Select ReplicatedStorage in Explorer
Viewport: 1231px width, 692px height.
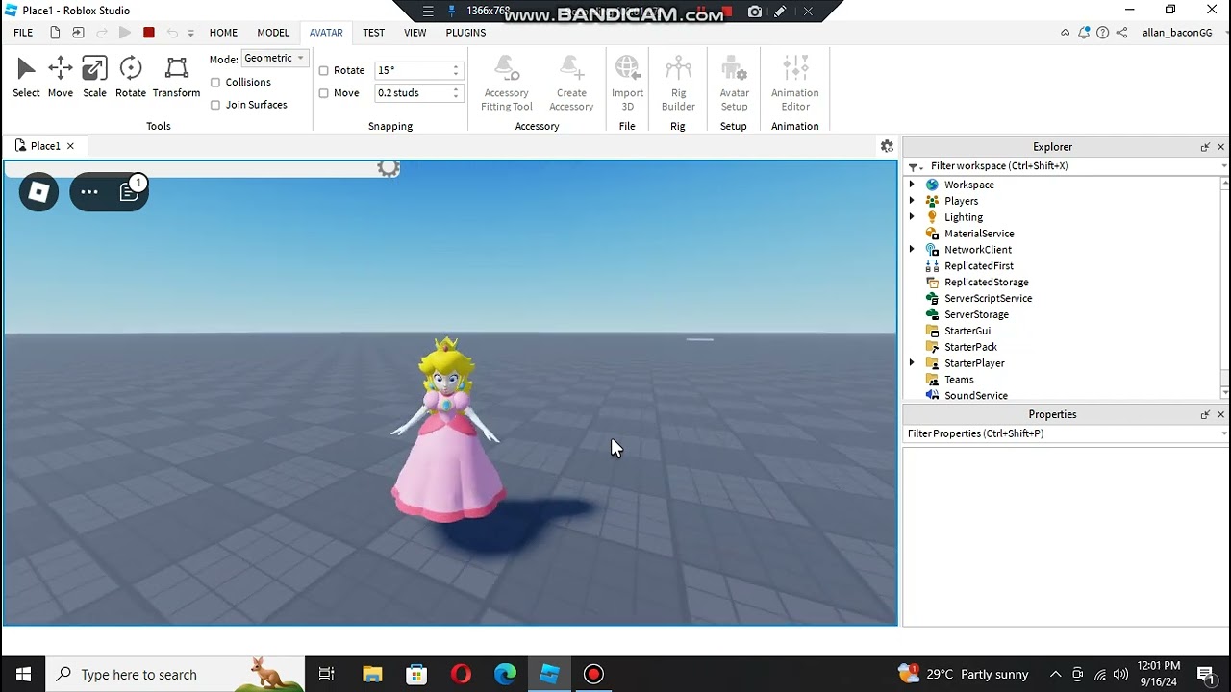pyautogui.click(x=986, y=283)
